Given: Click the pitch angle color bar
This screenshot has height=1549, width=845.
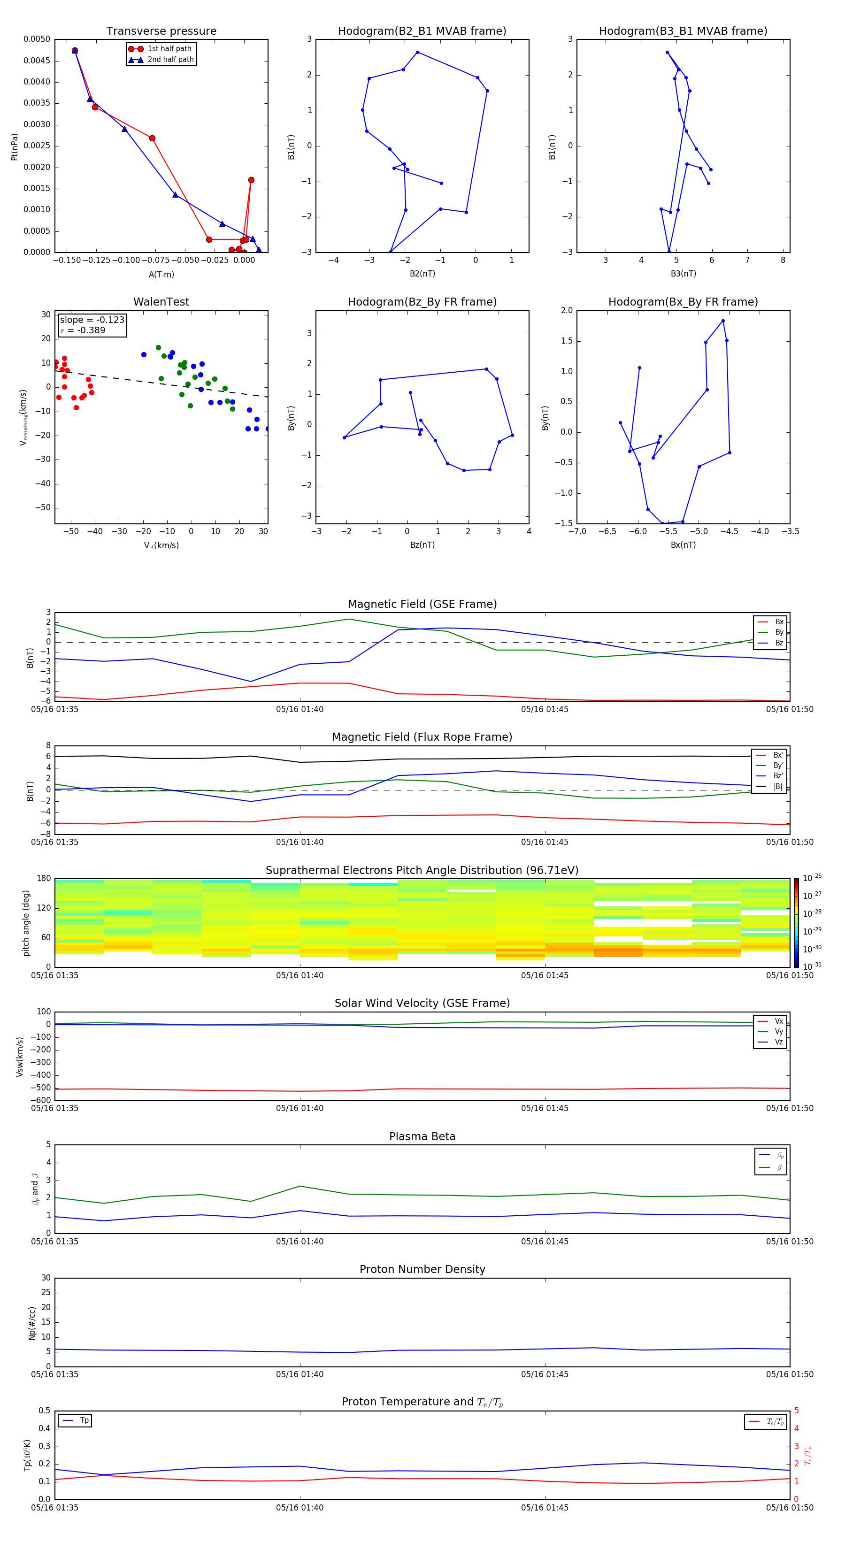Looking at the screenshot, I should (796, 922).
